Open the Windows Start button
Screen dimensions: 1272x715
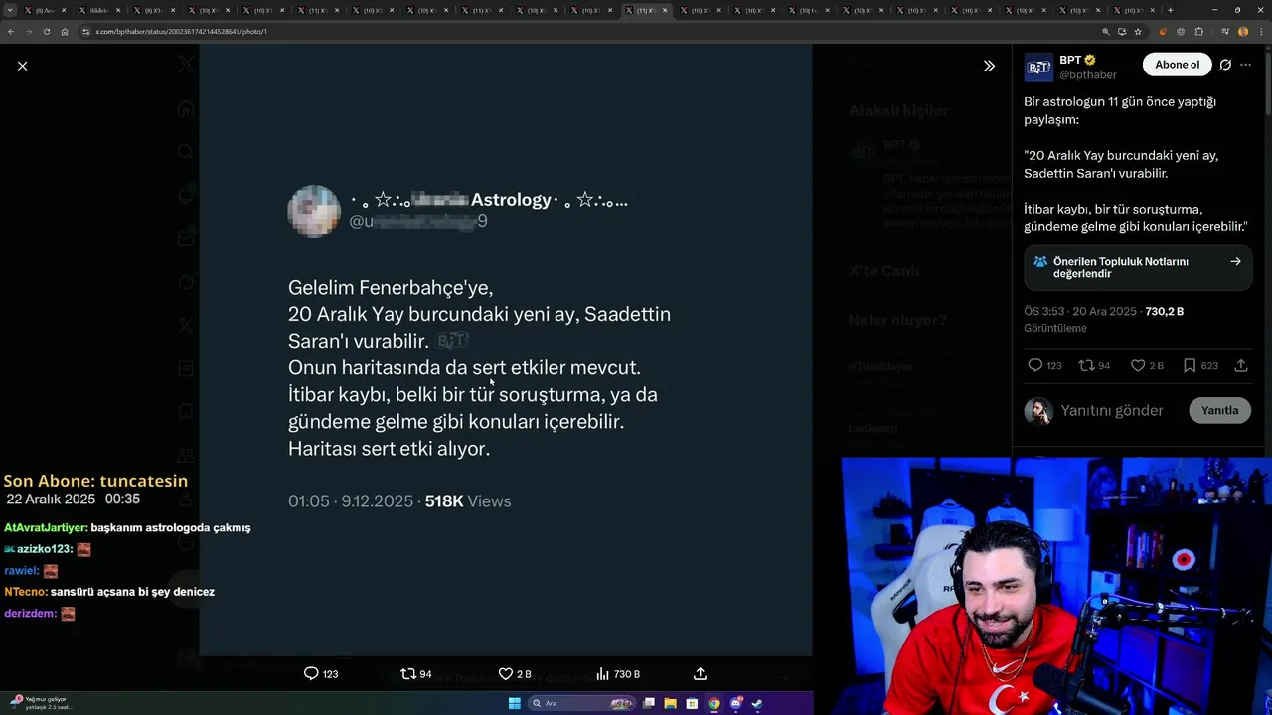pos(514,703)
